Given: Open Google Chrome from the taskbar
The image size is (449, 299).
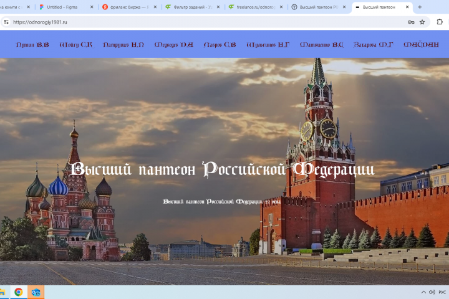Looking at the screenshot, I should (19, 292).
